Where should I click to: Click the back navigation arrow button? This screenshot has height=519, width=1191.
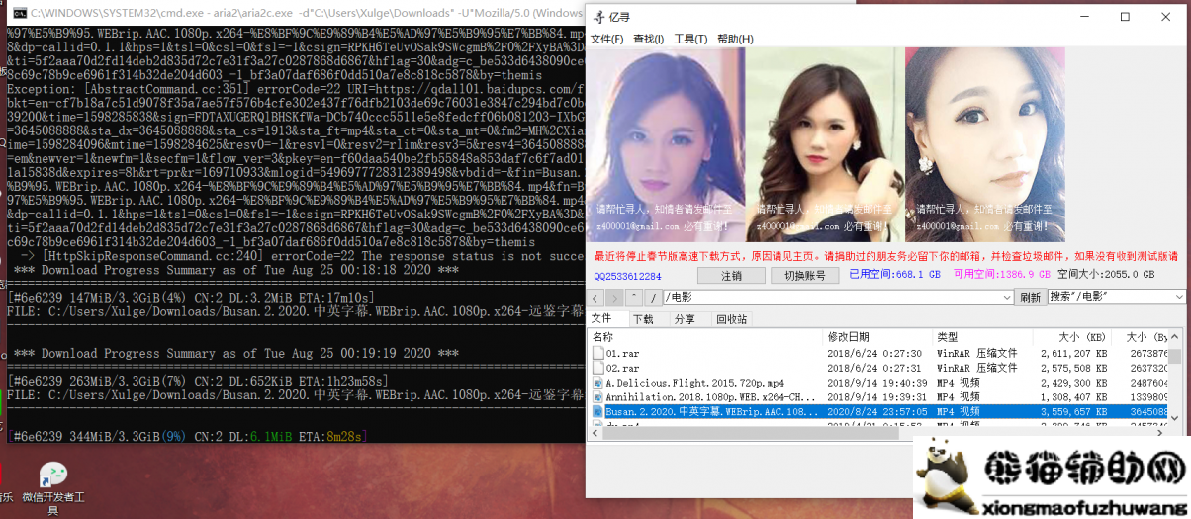595,298
